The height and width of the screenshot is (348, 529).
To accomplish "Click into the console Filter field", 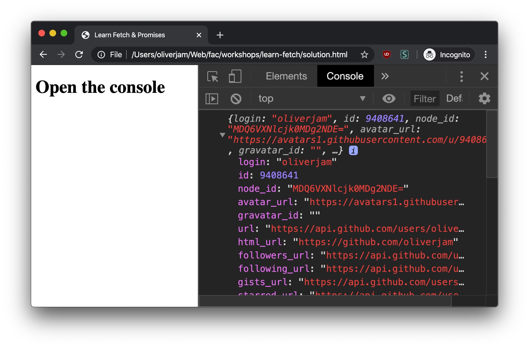I will click(x=425, y=99).
